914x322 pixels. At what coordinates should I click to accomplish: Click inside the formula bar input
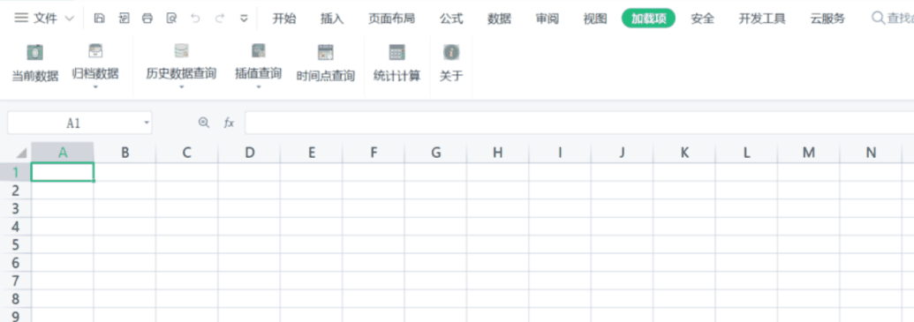(578, 123)
